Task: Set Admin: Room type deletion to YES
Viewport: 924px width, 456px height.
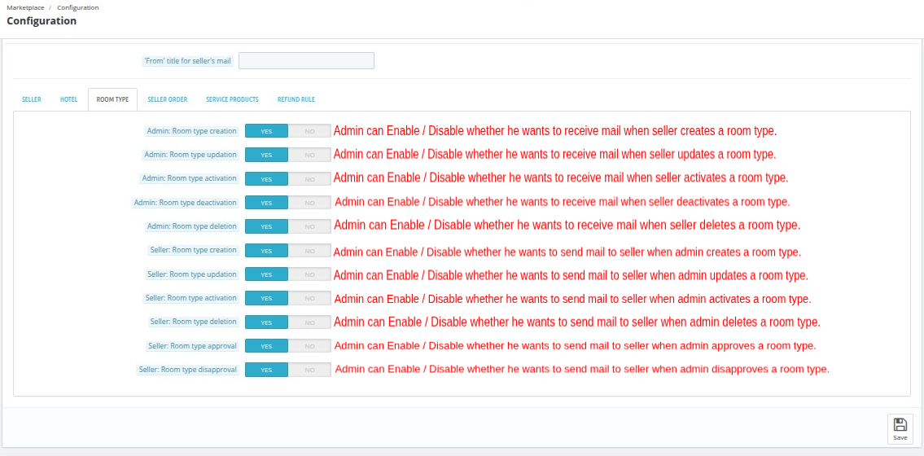Action: [266, 226]
